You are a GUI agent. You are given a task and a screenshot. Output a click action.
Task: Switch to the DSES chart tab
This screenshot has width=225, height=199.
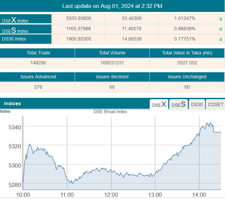coord(178,104)
